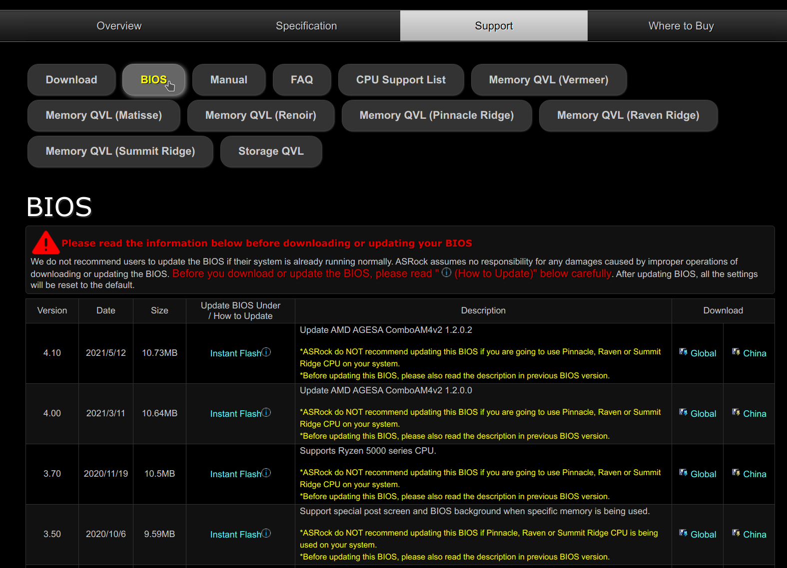
Task: Download BIOS 3.50 from Global link
Action: [703, 535]
